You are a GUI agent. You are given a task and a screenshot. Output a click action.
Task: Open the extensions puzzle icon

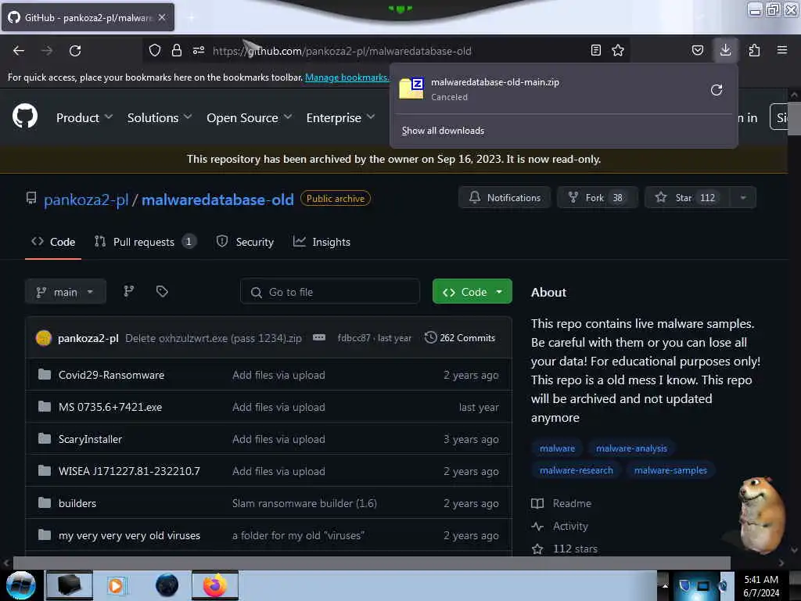(754, 50)
